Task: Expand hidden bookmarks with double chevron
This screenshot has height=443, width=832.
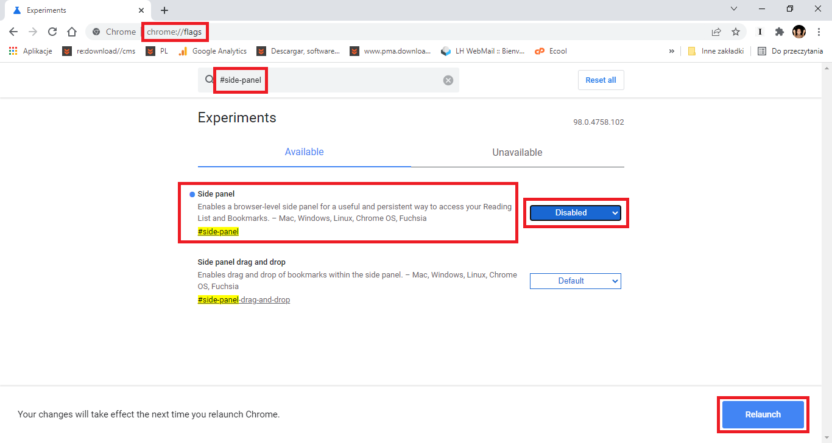Action: tap(671, 51)
